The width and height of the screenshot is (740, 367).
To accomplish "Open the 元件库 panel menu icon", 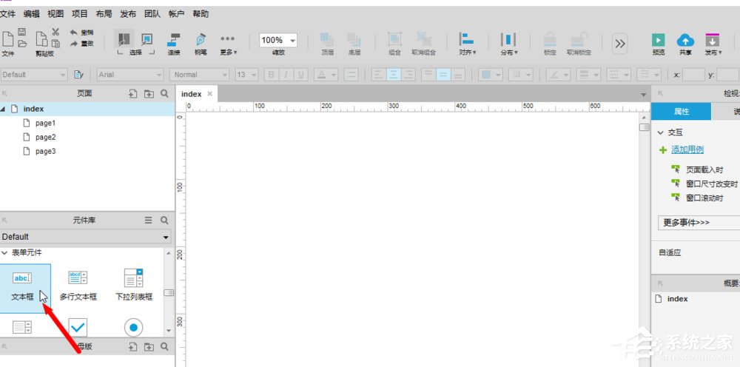I will [x=148, y=220].
